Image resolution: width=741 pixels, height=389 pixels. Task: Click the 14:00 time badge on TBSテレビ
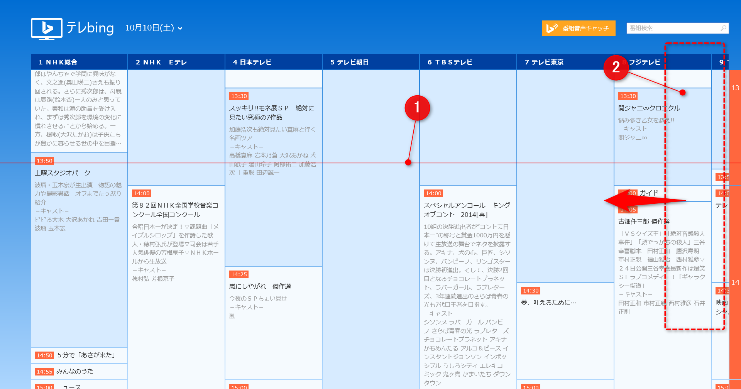(433, 193)
